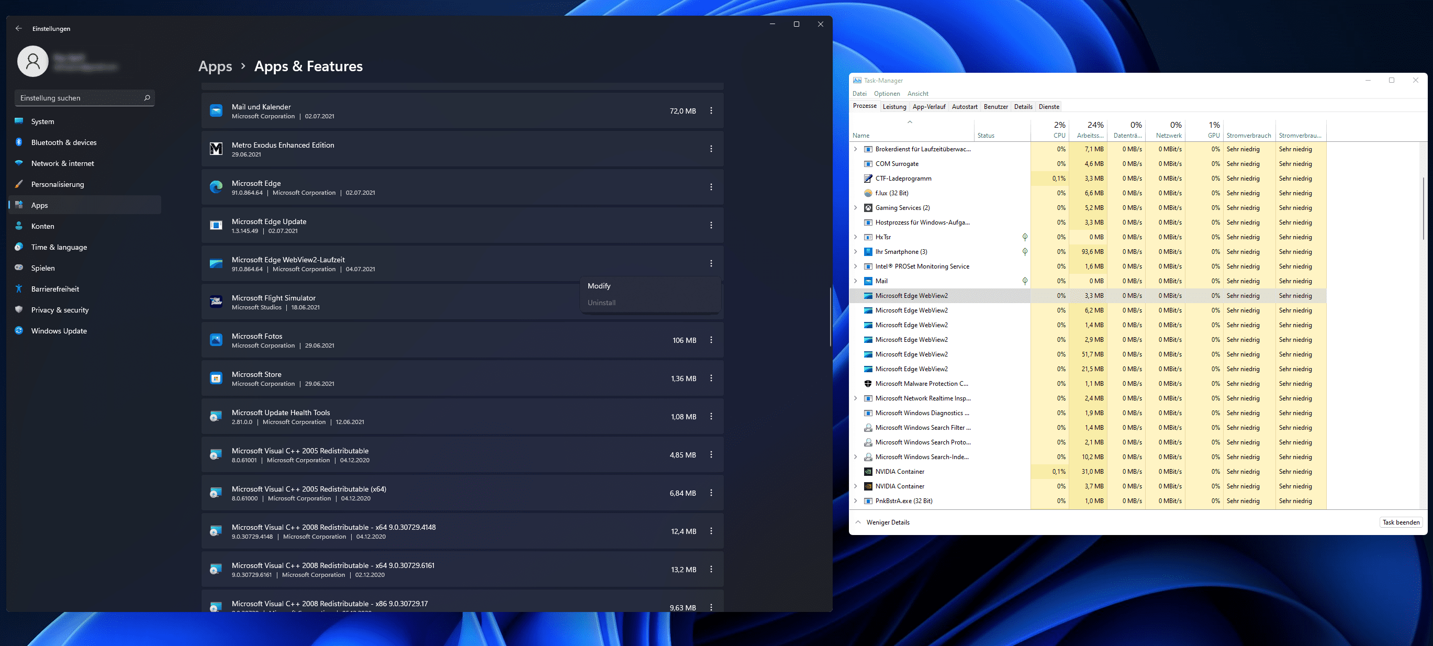This screenshot has width=1433, height=646.
Task: Expand Gaming Services (2) process group
Action: click(856, 208)
